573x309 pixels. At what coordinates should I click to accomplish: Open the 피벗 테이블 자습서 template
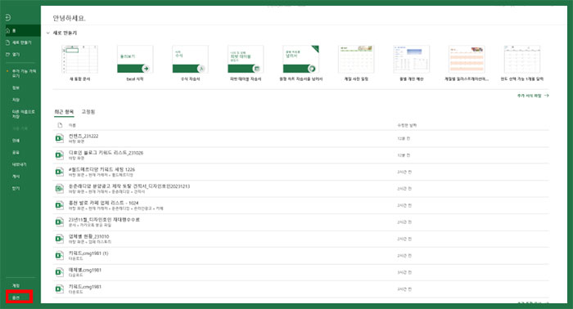click(x=246, y=63)
